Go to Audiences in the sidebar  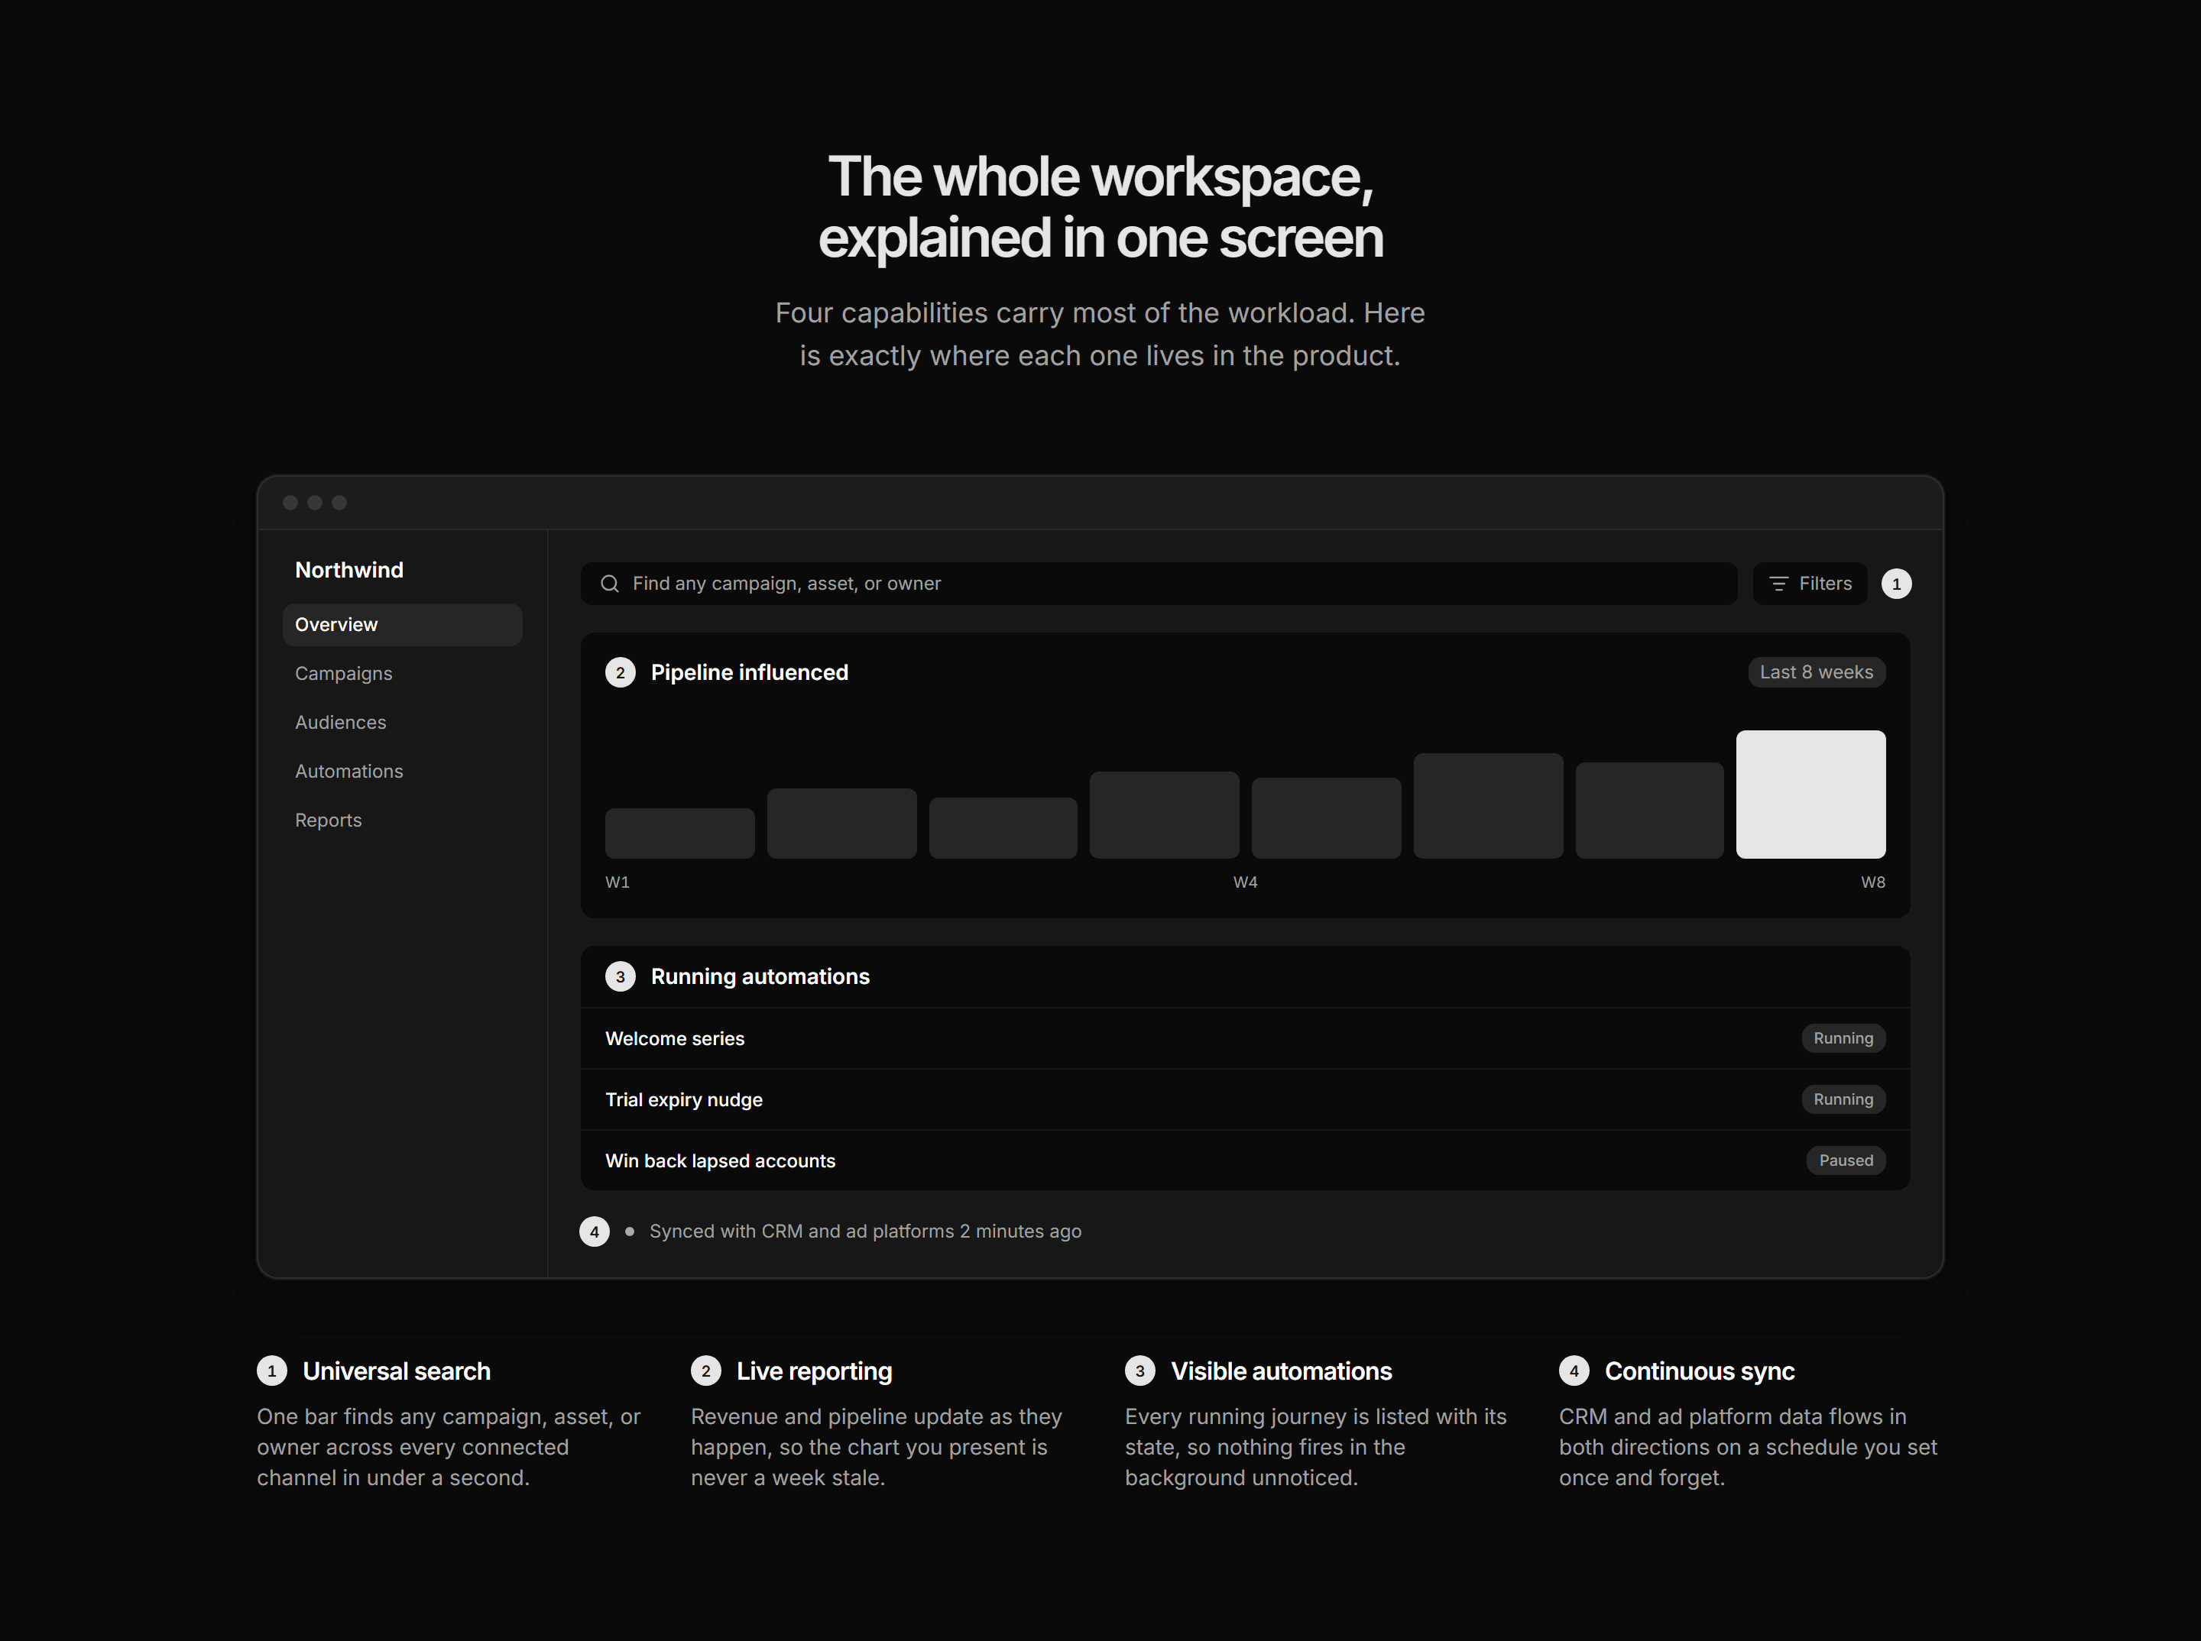[x=403, y=722]
